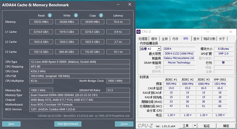
Task: Click the DDR4 memory type field in CPU-Z
Action: point(179,49)
